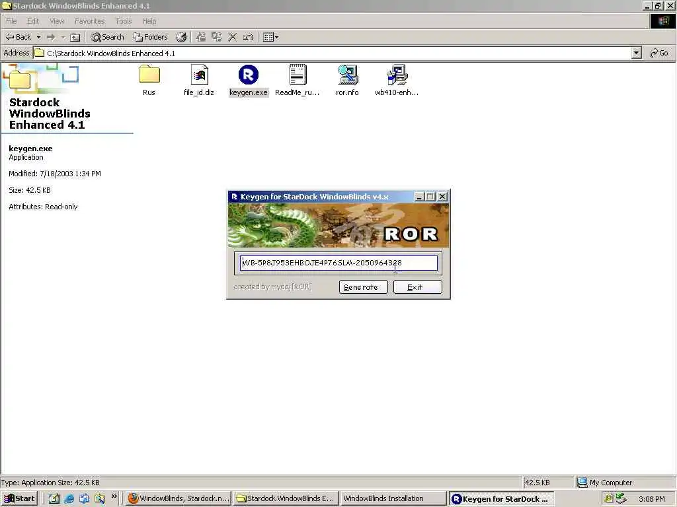Viewport: 677px width, 507px height.
Task: Click 'Size: 42.5 KB' in the details panel
Action: (x=30, y=190)
